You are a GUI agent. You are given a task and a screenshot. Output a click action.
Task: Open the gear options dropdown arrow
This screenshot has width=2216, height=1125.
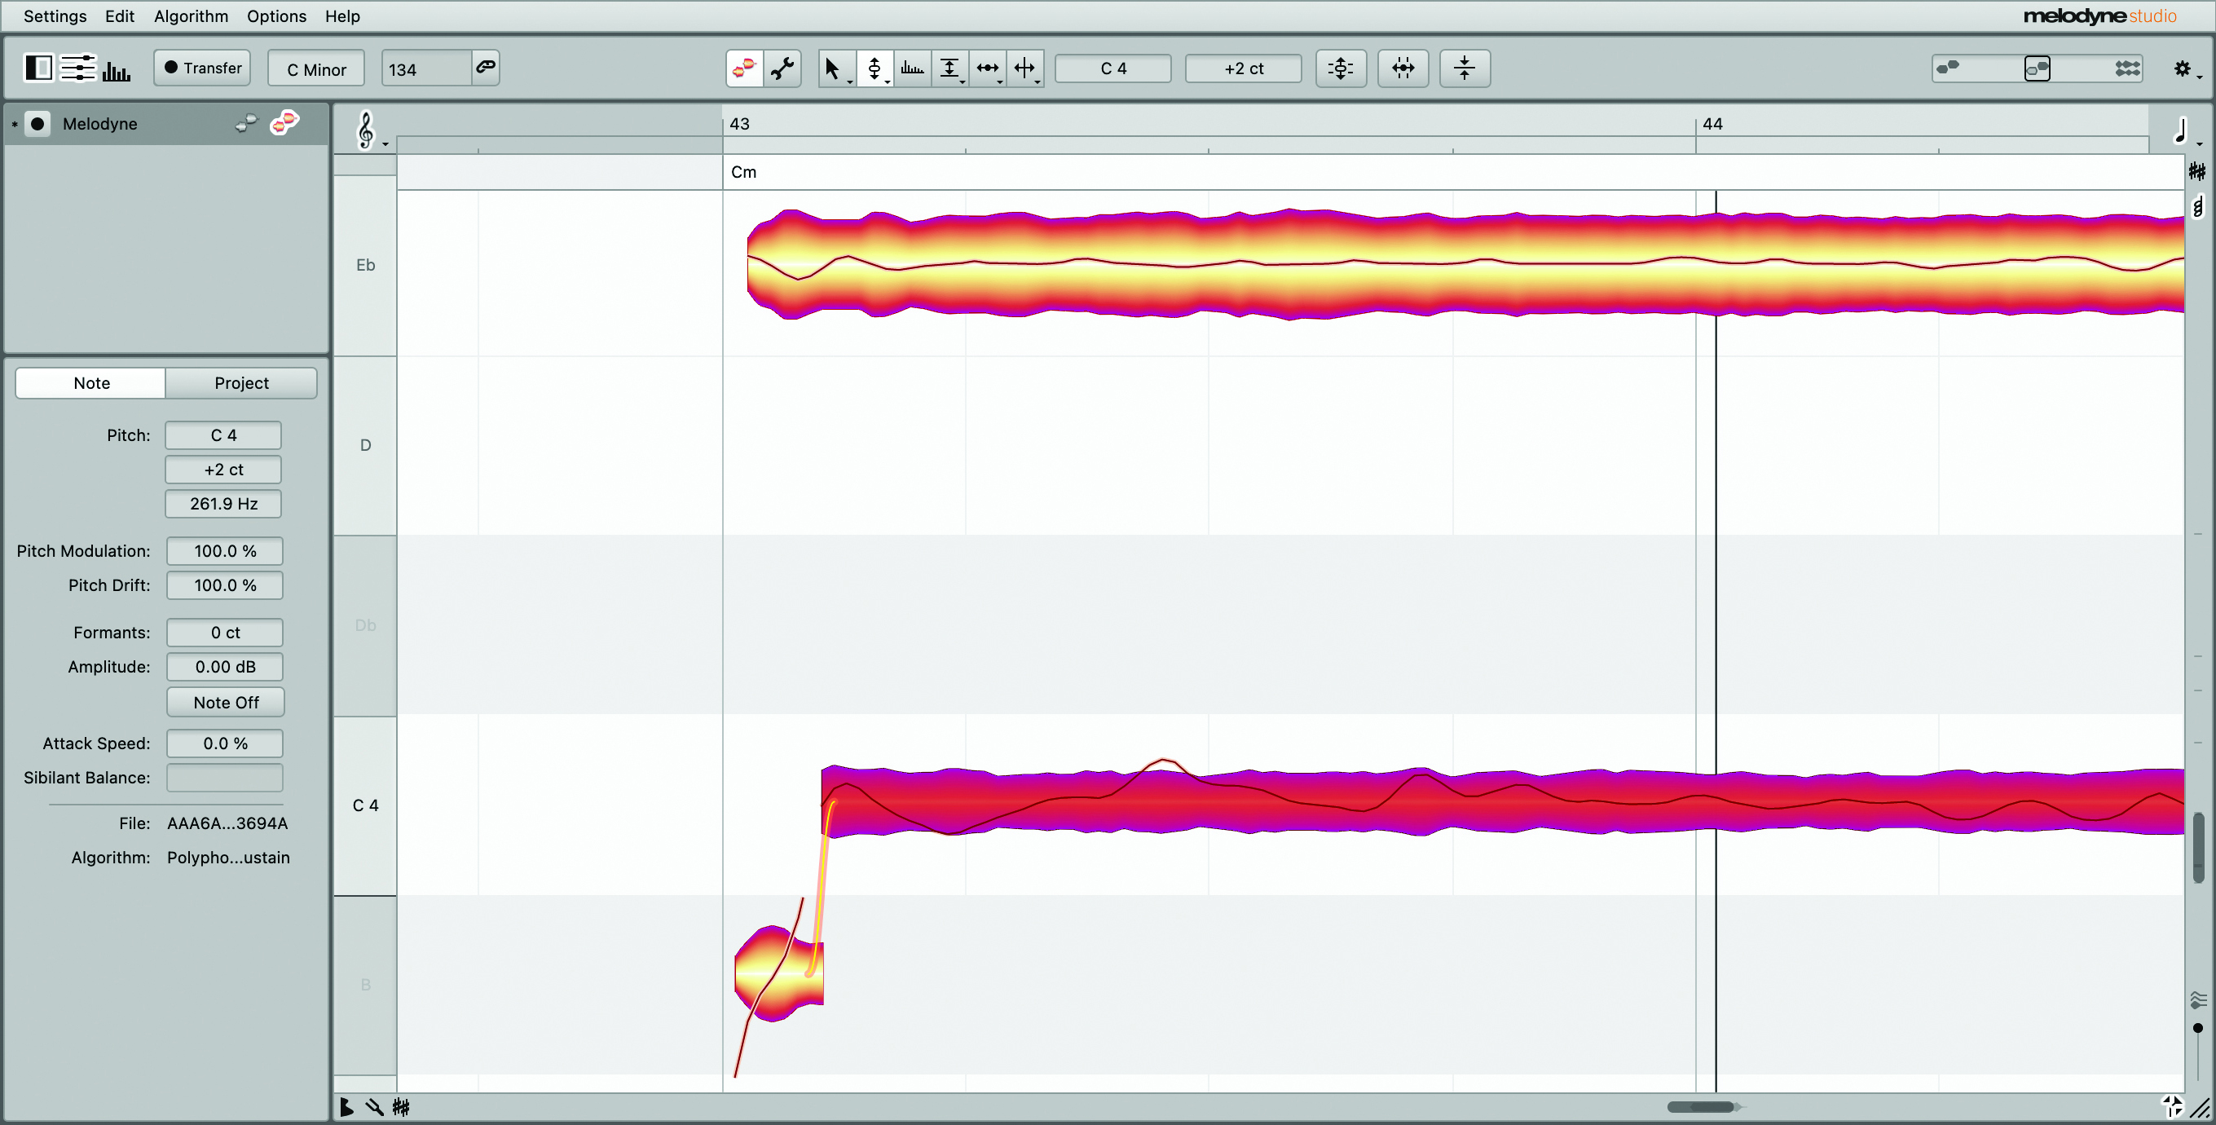[x=2200, y=77]
